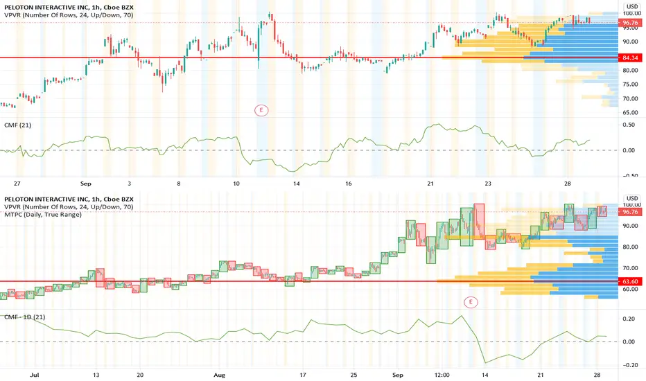The width and height of the screenshot is (646, 381).
Task: Click the earnings E marker in the bottom chart
Action: 471,302
